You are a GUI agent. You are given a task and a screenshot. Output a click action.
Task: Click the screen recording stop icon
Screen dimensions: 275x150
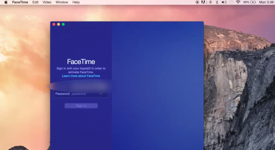197,2
